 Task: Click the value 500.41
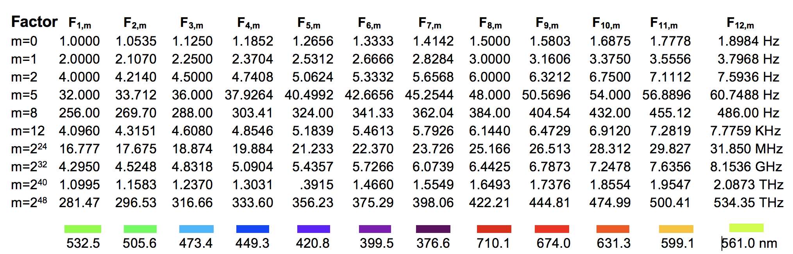click(670, 202)
